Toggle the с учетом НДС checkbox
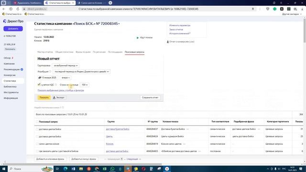This screenshot has width=306, height=172. (39, 85)
